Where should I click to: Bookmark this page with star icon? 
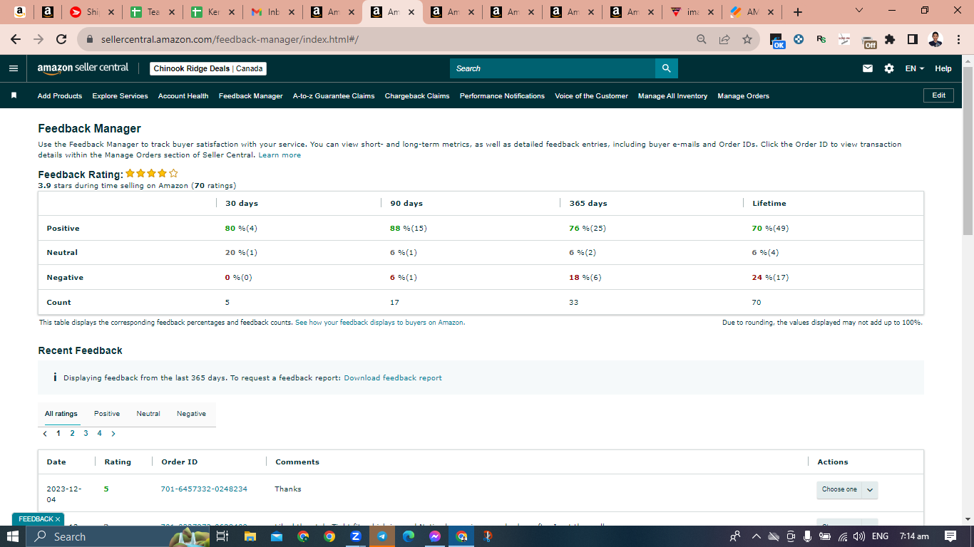coord(747,39)
